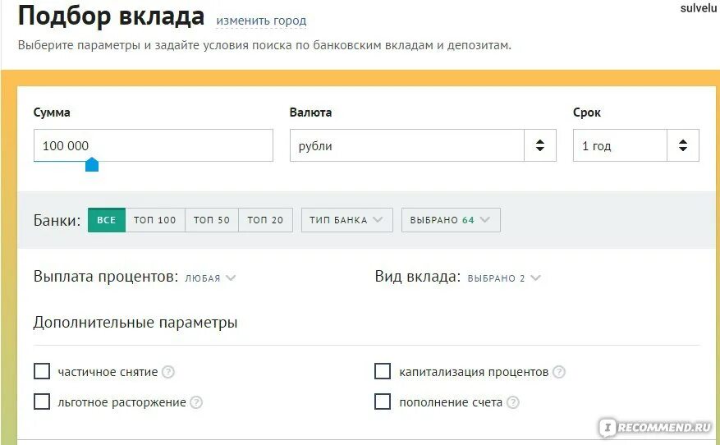Tick the льготное расторжение checkbox
This screenshot has height=445, width=720.
[42, 401]
